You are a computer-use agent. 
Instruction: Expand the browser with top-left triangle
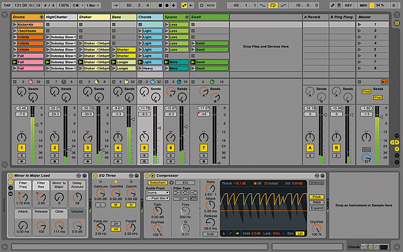(x=5, y=15)
